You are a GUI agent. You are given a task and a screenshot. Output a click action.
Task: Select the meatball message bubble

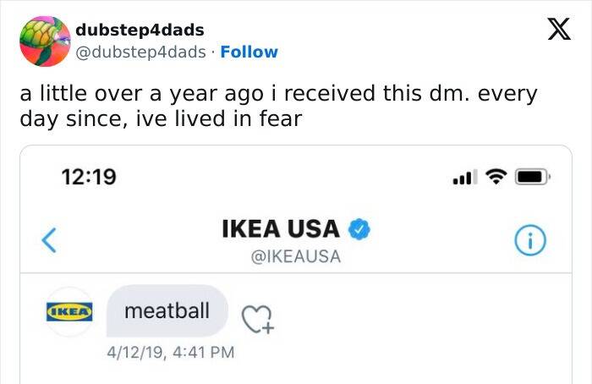pyautogui.click(x=167, y=311)
